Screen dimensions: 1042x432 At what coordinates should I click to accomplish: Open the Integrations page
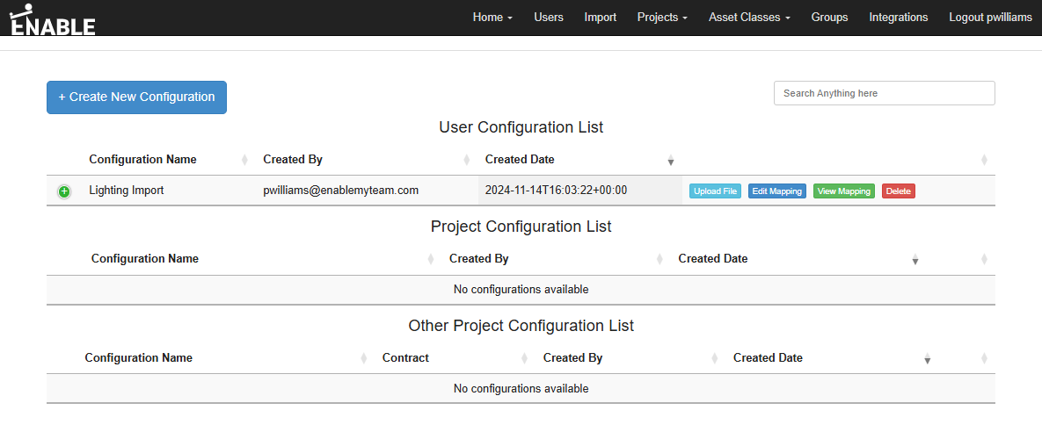[x=898, y=18]
